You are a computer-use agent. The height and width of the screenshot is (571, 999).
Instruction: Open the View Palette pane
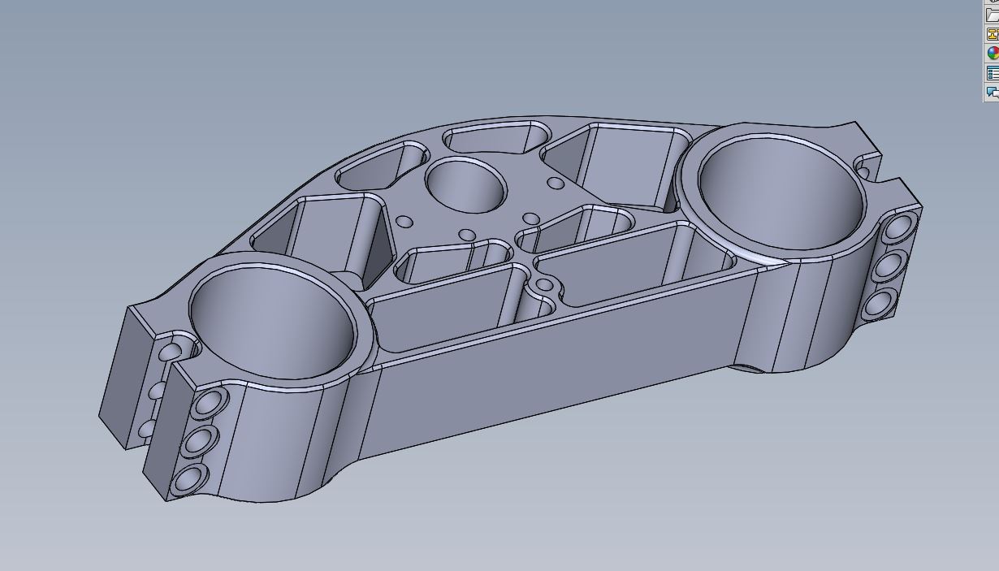pyautogui.click(x=992, y=34)
